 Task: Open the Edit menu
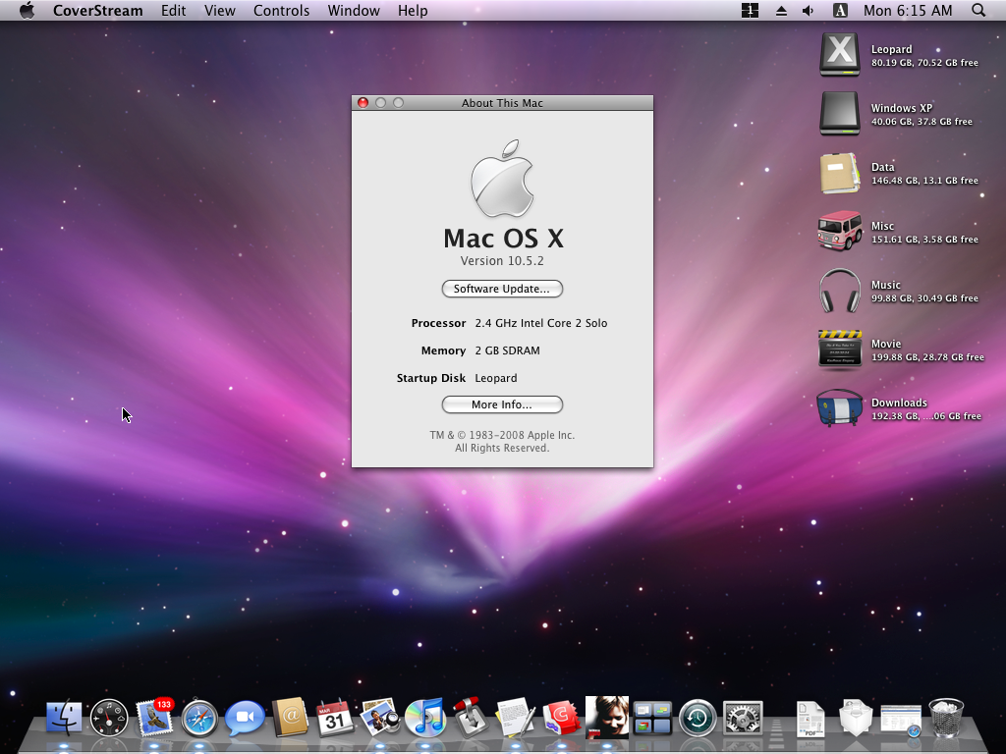(x=173, y=10)
